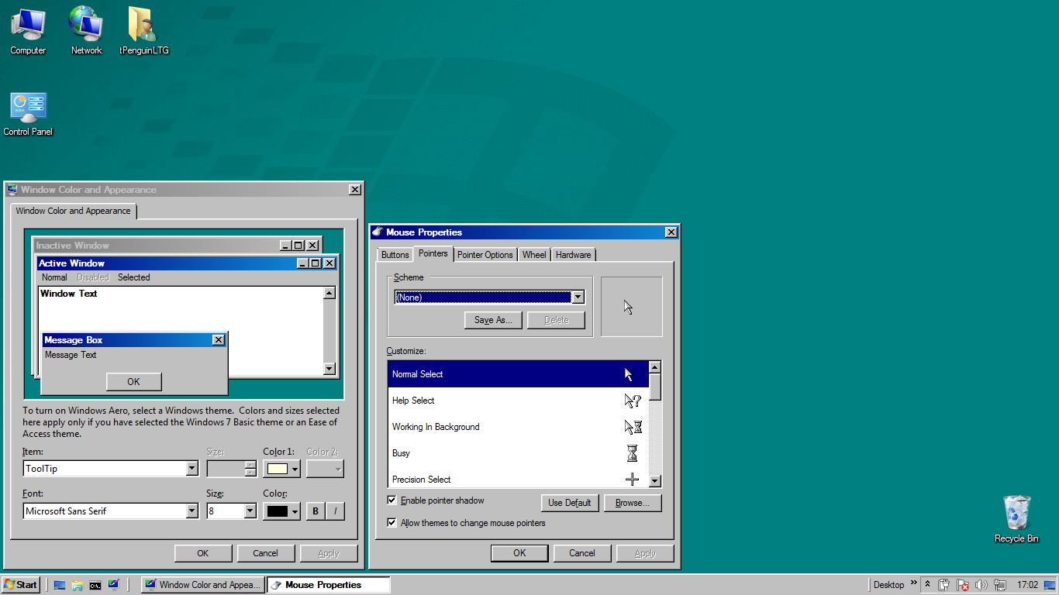Click the Mouse Properties taskbar button
Image resolution: width=1059 pixels, height=595 pixels.
[x=329, y=585]
